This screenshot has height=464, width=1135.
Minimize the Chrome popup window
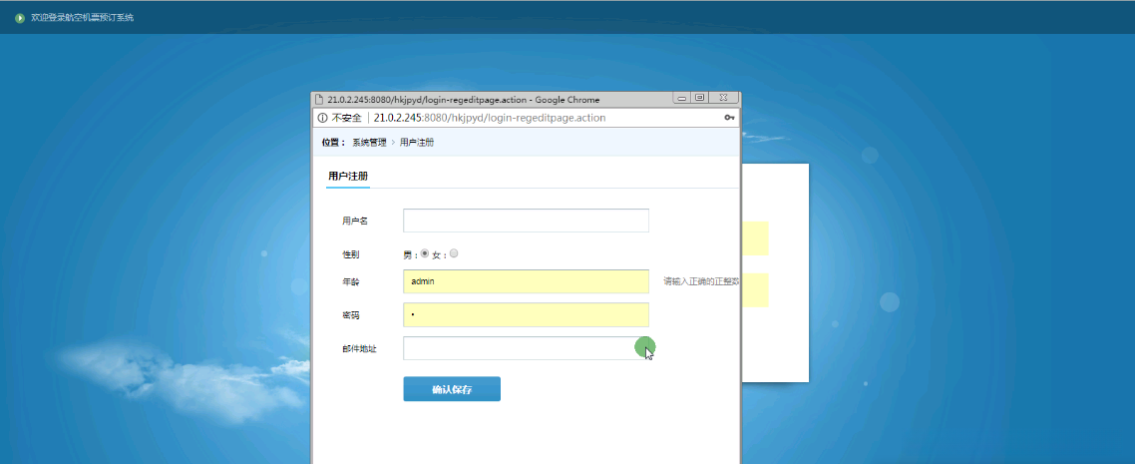click(x=682, y=98)
